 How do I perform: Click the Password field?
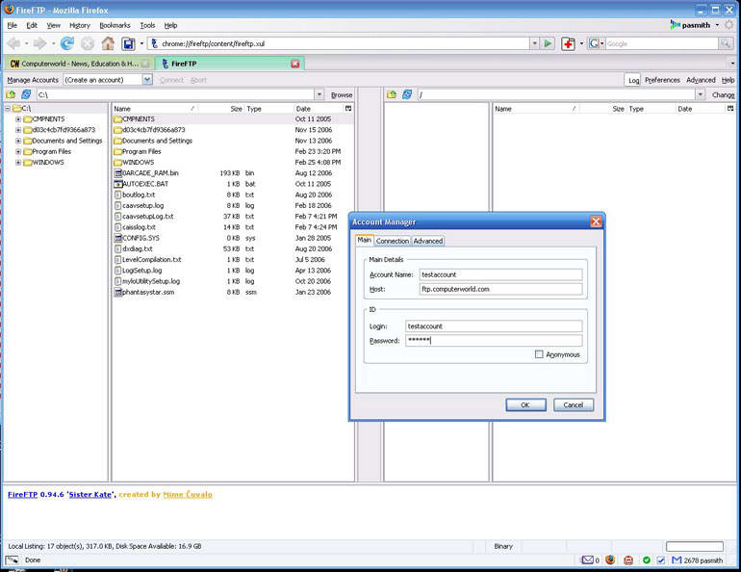[x=494, y=340]
